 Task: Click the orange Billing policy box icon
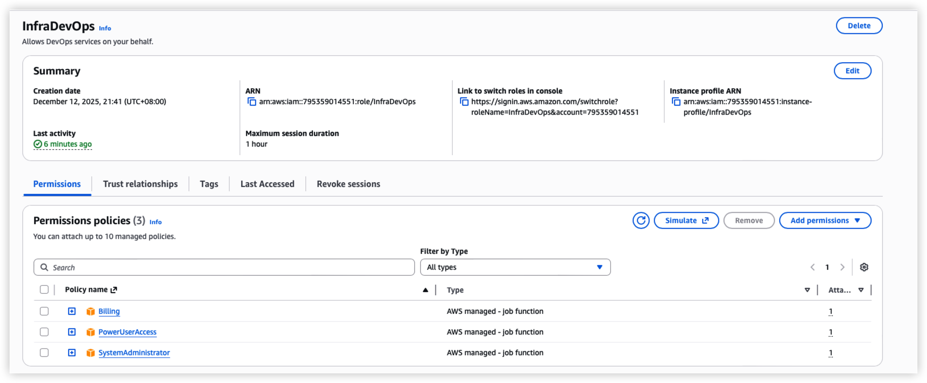[x=90, y=312]
